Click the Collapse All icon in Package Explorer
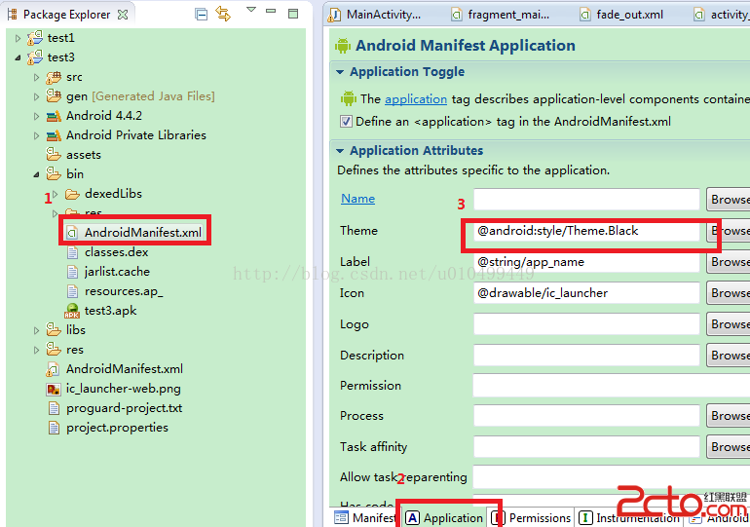 [x=201, y=14]
